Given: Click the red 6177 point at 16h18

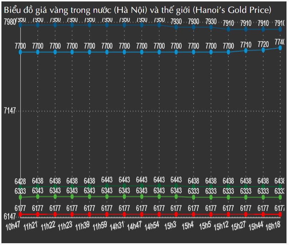Looking at the screenshot, I should tap(280, 214).
